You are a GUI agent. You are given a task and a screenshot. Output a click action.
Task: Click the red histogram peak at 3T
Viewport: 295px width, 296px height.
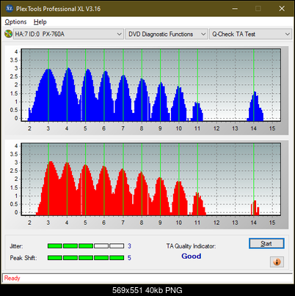pyautogui.click(x=50, y=188)
